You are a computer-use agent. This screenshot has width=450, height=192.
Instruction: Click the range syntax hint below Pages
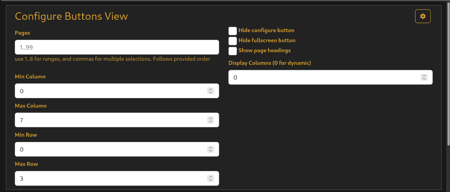(x=113, y=59)
